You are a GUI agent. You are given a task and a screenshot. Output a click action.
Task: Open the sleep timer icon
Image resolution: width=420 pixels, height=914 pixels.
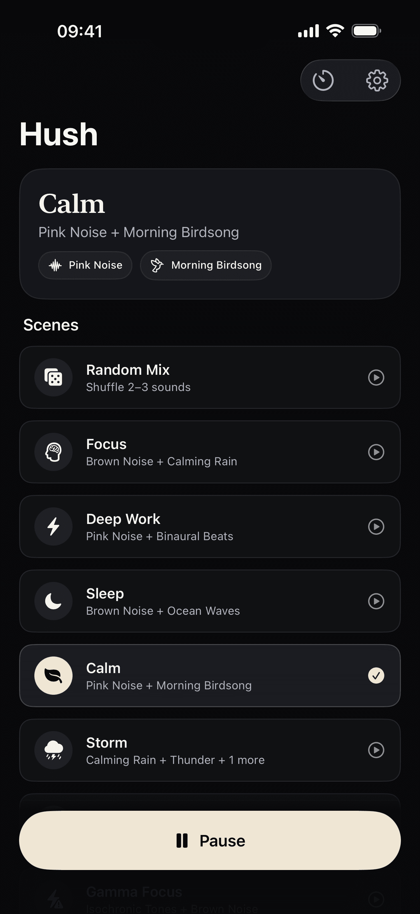point(323,81)
